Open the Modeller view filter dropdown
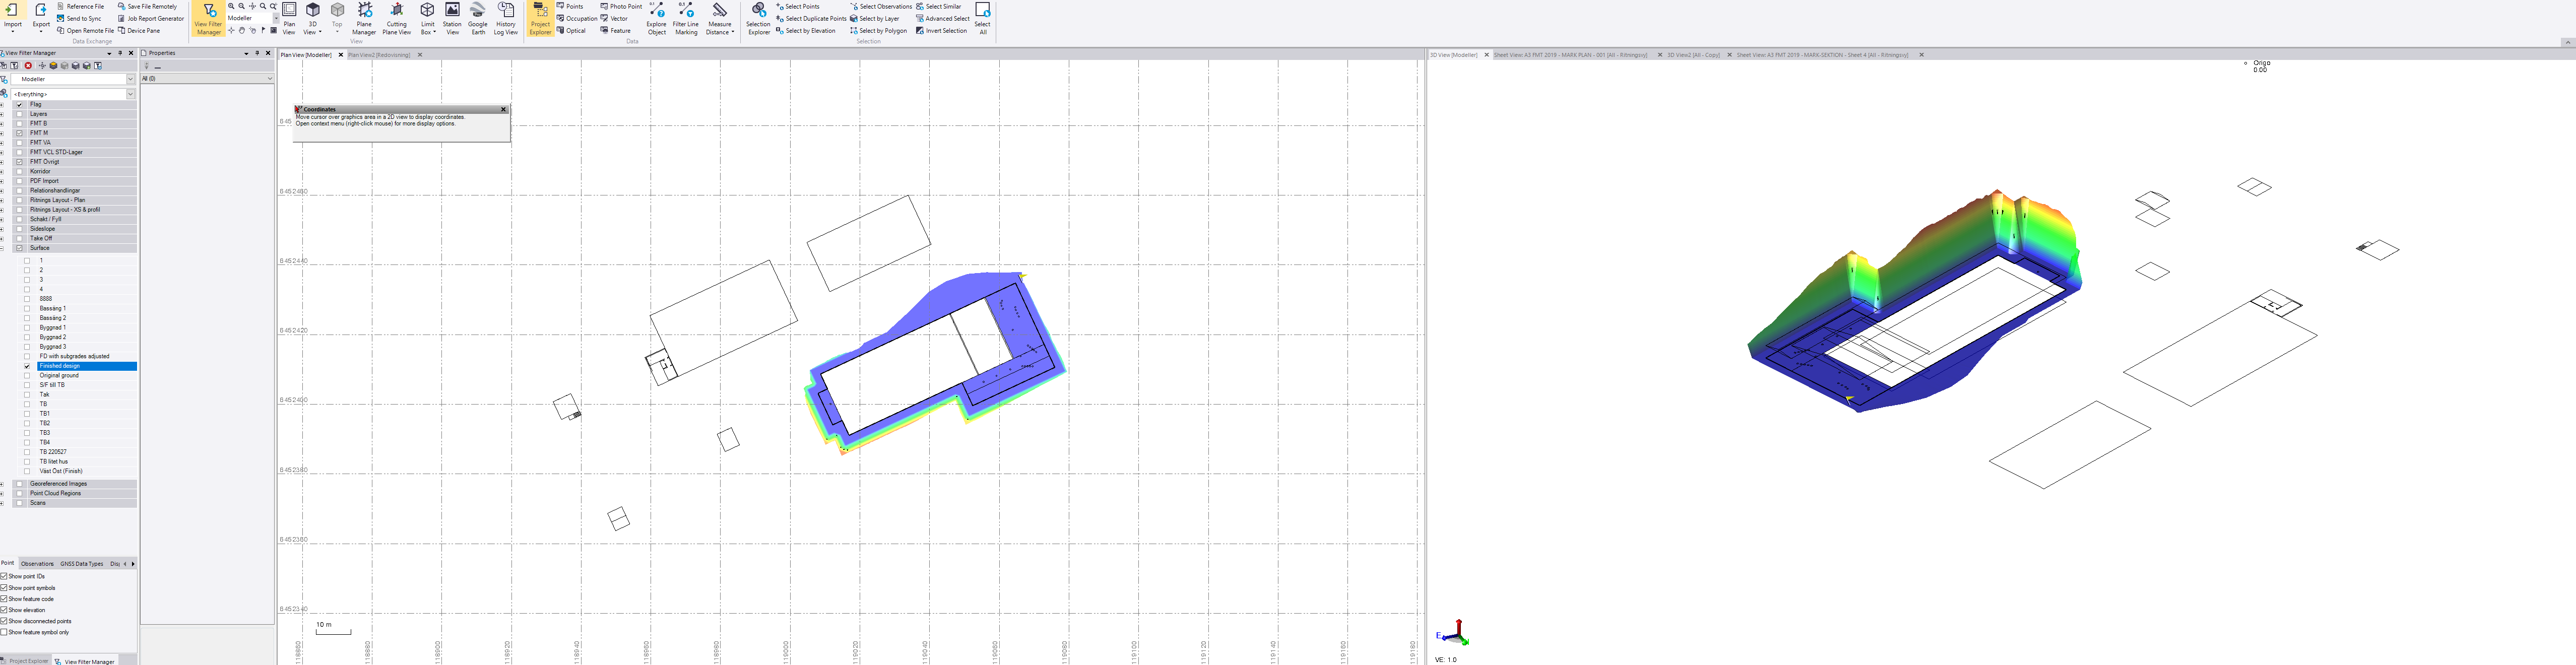The height and width of the screenshot is (665, 2576). (x=130, y=79)
